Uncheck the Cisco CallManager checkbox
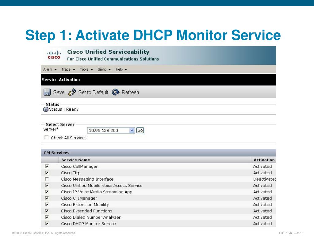The image size is (314, 236). tap(47, 166)
